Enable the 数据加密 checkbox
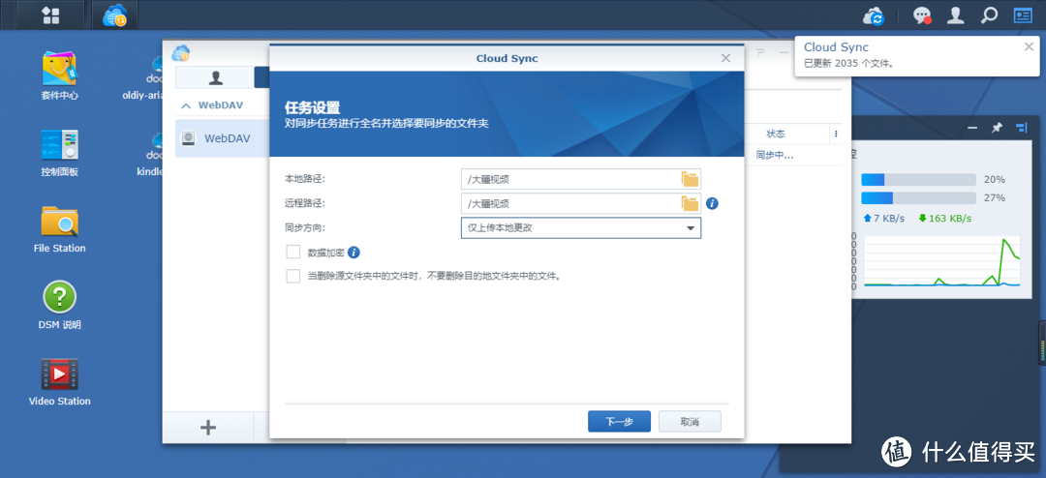This screenshot has height=478, width=1046. click(292, 252)
